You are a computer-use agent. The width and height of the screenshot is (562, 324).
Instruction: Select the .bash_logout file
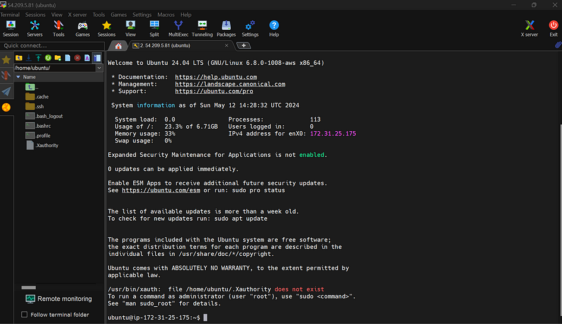click(x=45, y=116)
